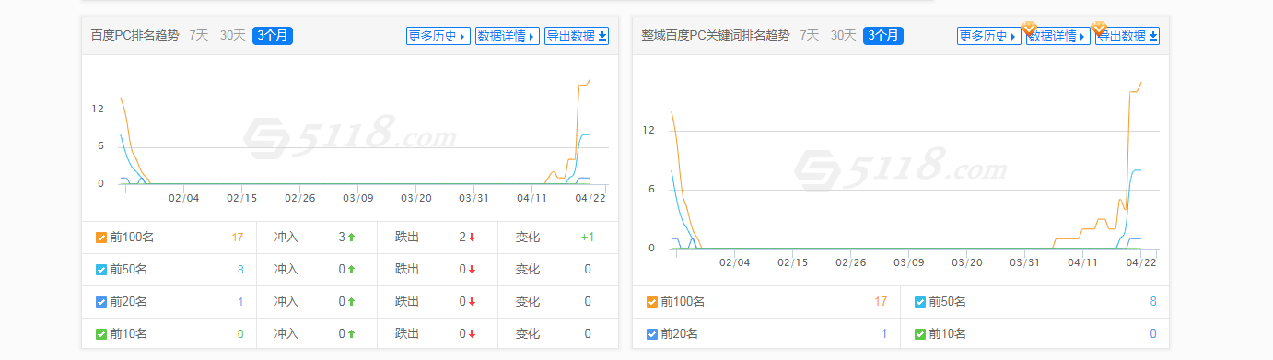1273x360 pixels.
Task: Switch 整域百度PC关键词排名趋势 chart to 7天
Action: pyautogui.click(x=810, y=36)
